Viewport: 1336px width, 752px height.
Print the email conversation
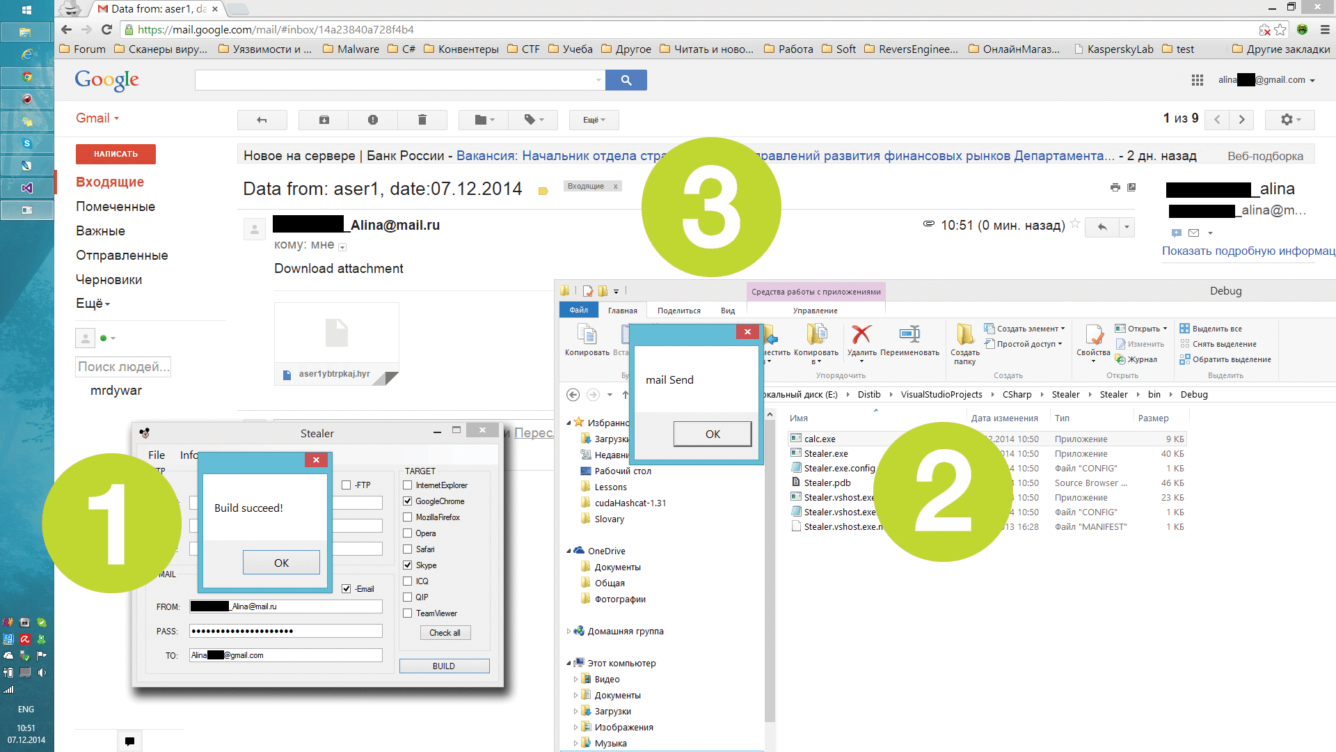pyautogui.click(x=1115, y=187)
